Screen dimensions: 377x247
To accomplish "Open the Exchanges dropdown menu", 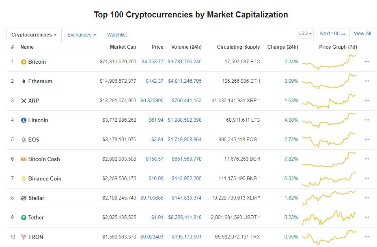I will [x=82, y=35].
